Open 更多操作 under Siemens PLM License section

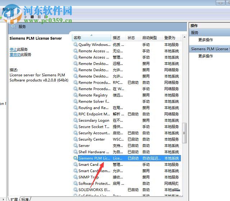point(206,56)
